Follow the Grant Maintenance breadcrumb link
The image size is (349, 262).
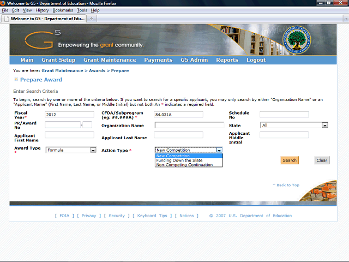[x=62, y=70]
